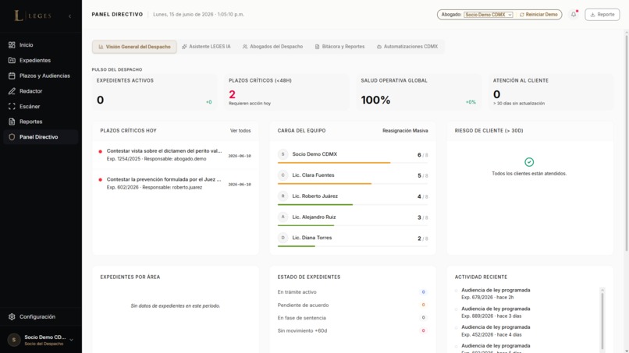Viewport: 629px width, 353px height.
Task: Collapse the sidebar with the chevron
Action: [x=69, y=16]
